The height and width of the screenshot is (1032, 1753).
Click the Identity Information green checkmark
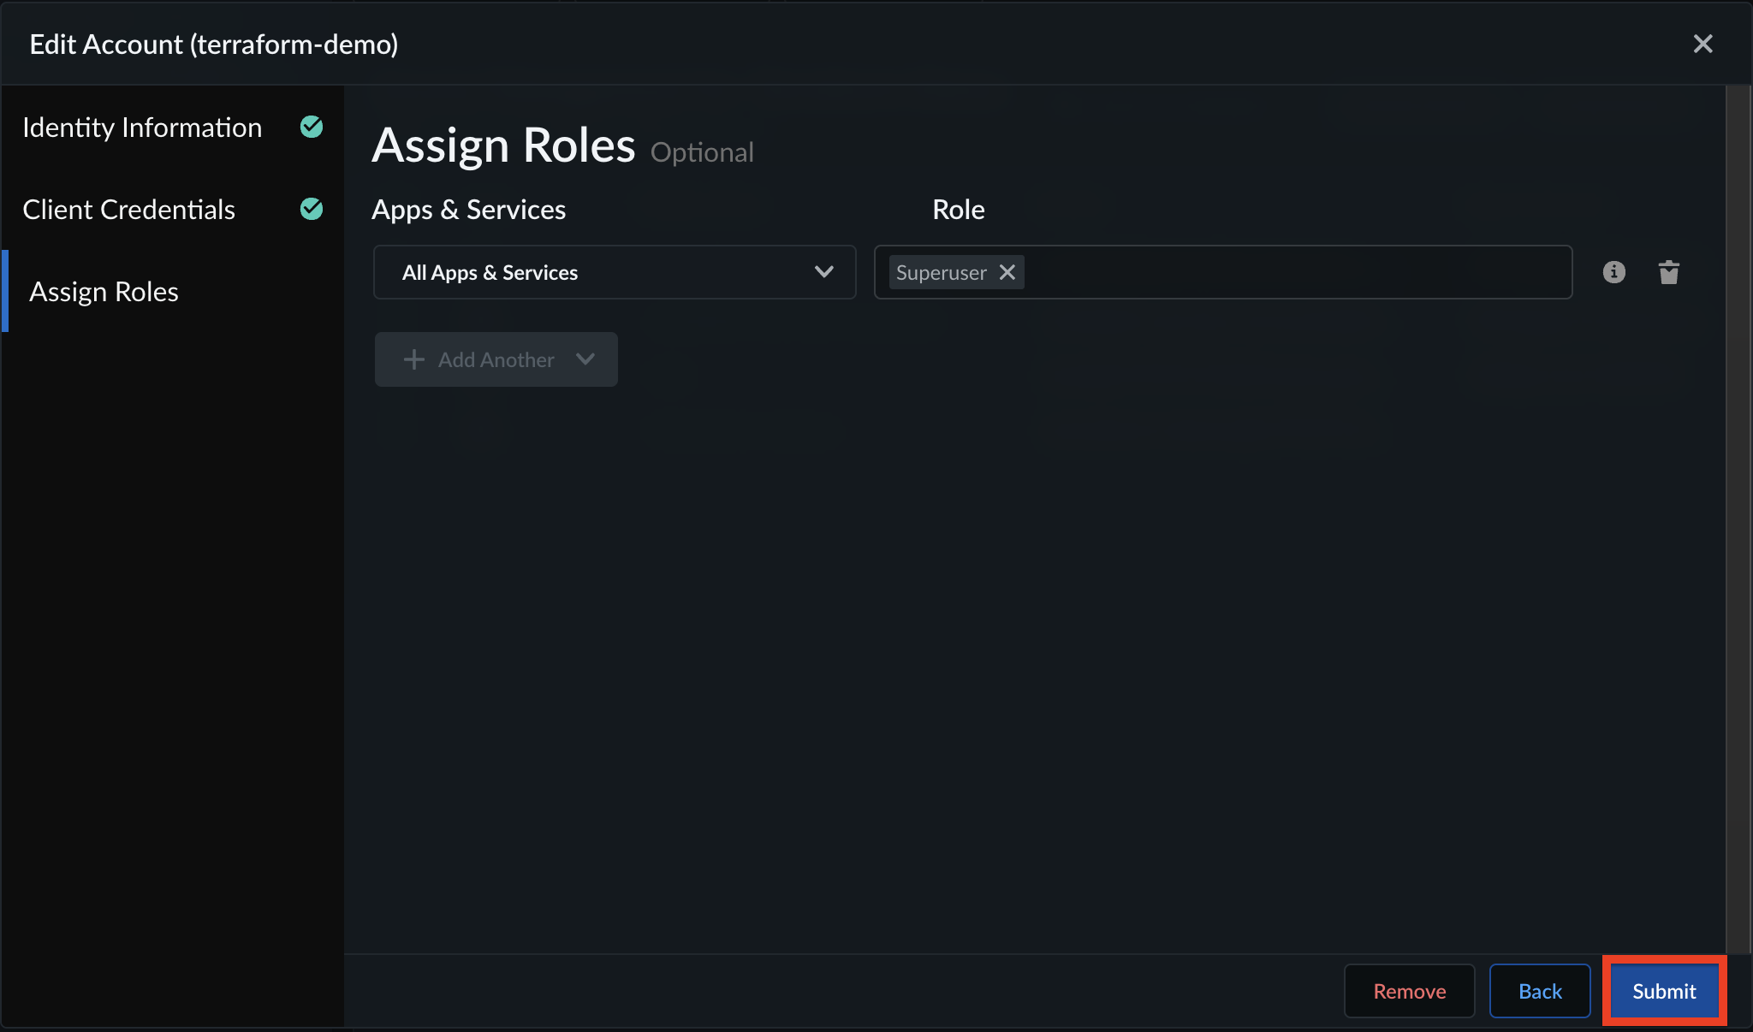(312, 127)
